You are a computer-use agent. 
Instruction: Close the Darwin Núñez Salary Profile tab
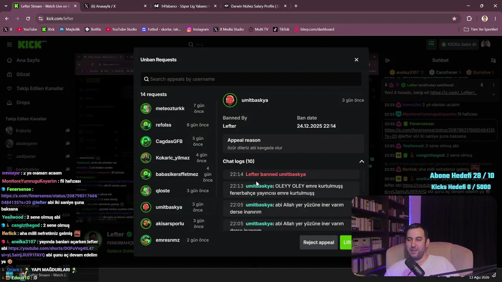tap(285, 6)
